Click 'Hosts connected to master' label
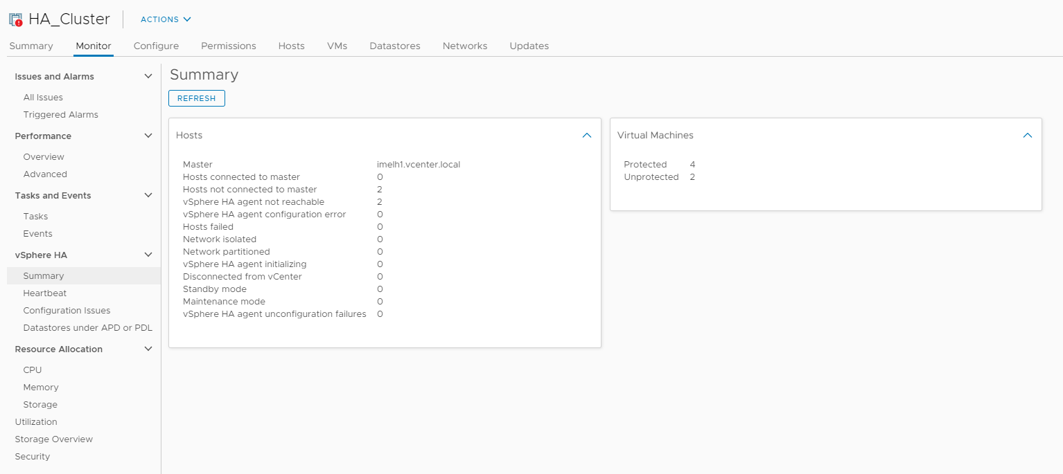Viewport: 1063px width, 474px height. coord(241,177)
